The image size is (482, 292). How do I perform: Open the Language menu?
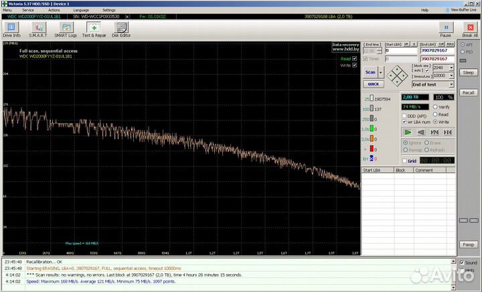80,11
